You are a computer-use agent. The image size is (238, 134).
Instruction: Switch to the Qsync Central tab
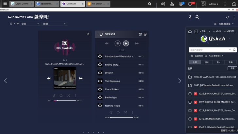22,4
